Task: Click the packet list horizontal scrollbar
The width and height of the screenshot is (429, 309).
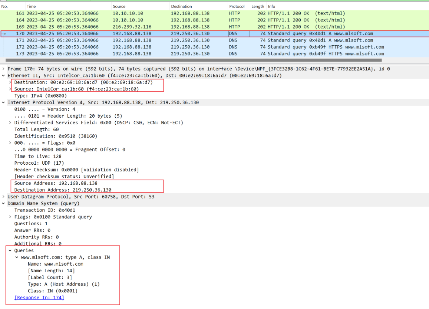Action: click(194, 60)
